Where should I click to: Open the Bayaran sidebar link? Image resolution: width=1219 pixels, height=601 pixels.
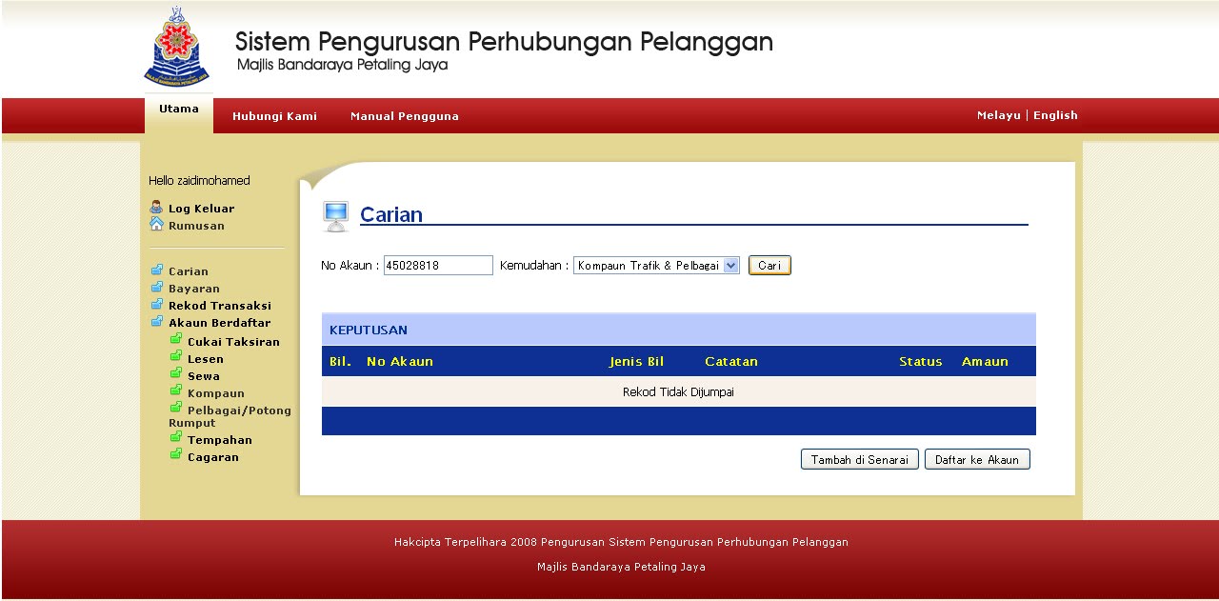click(194, 289)
